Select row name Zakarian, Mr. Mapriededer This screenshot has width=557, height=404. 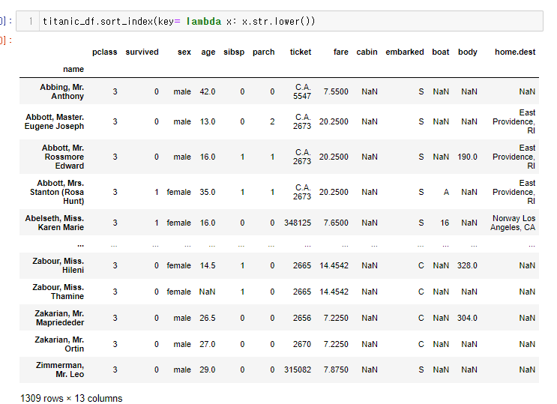(x=59, y=318)
